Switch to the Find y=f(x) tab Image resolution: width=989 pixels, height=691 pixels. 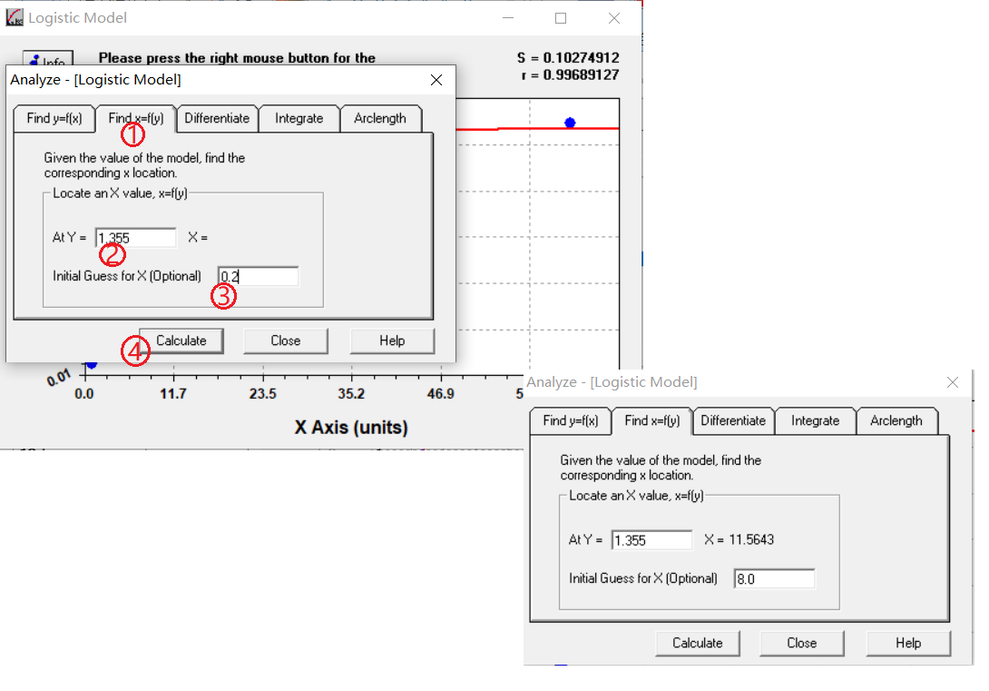pos(54,118)
